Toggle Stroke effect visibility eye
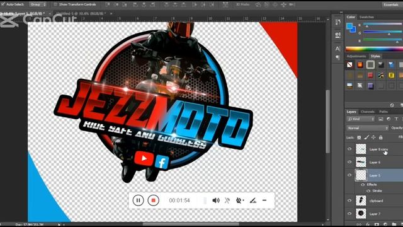This screenshot has height=227, width=403. point(368,190)
